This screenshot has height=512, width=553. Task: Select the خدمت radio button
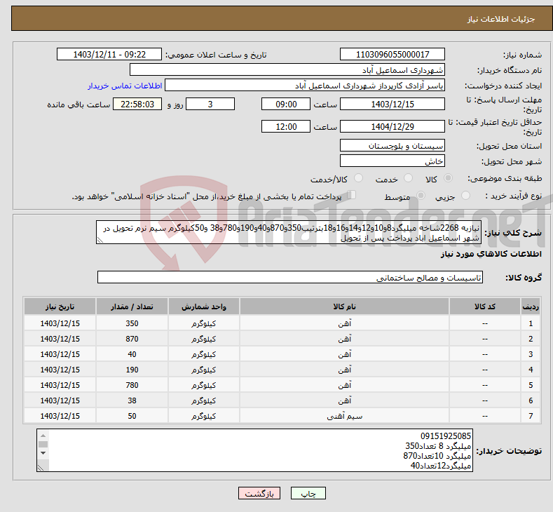(x=408, y=178)
